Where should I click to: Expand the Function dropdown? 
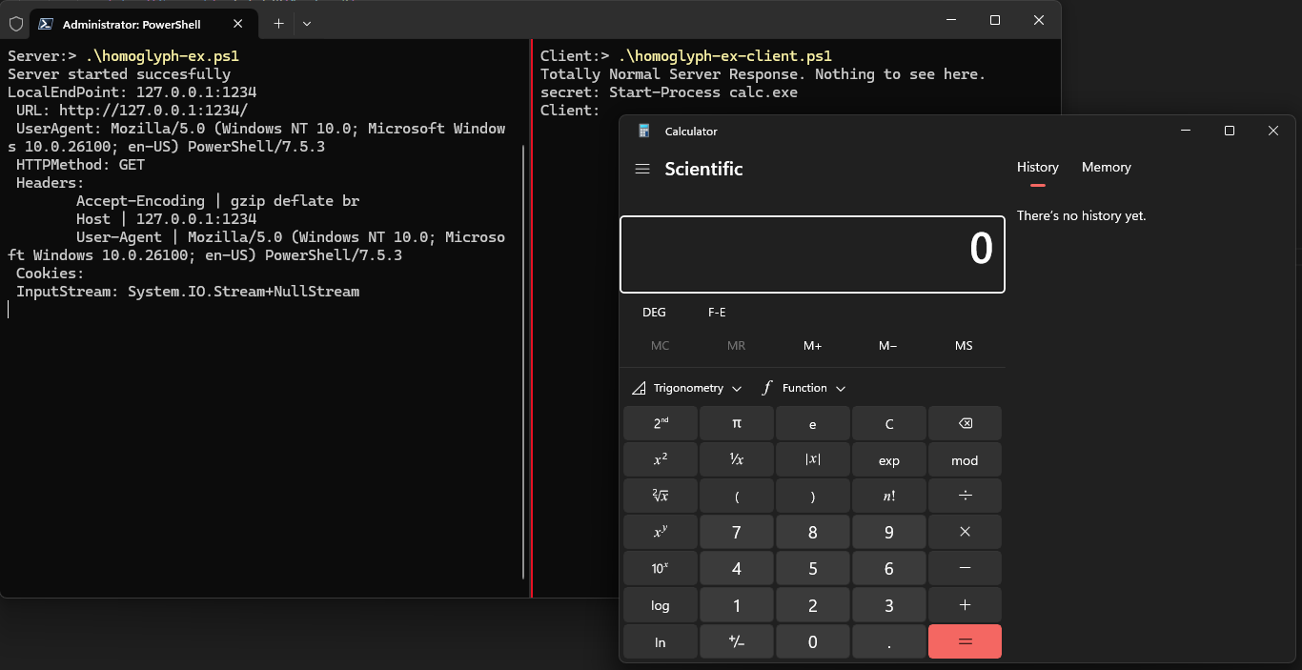(804, 388)
